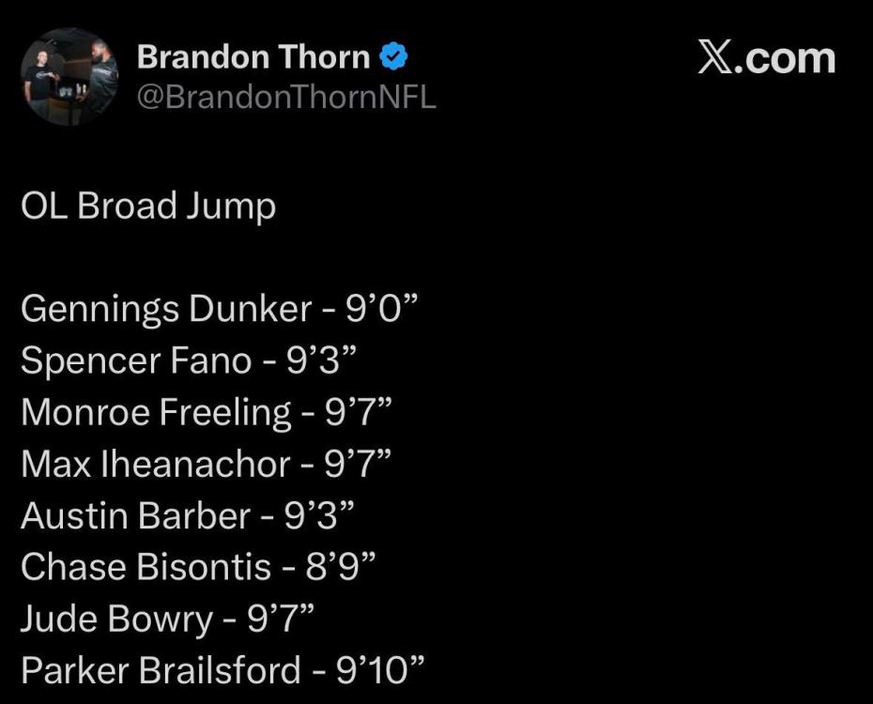Open the Brandon Thorn display name link

(253, 57)
